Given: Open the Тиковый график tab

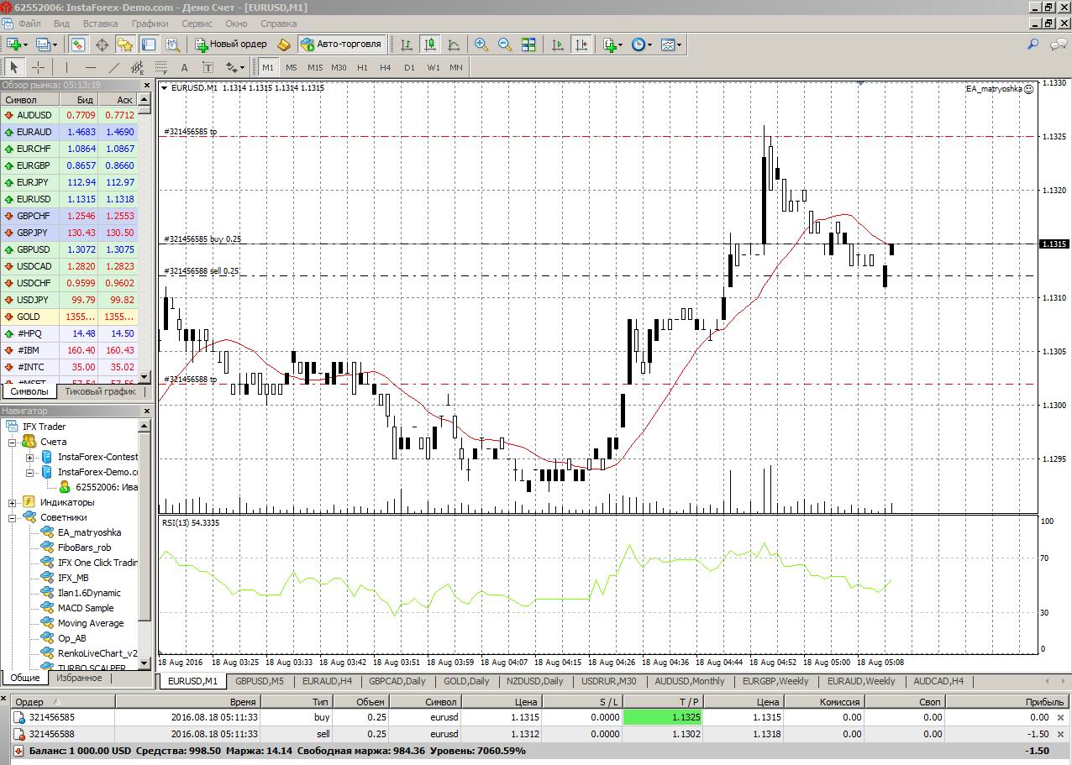Looking at the screenshot, I should pos(100,391).
